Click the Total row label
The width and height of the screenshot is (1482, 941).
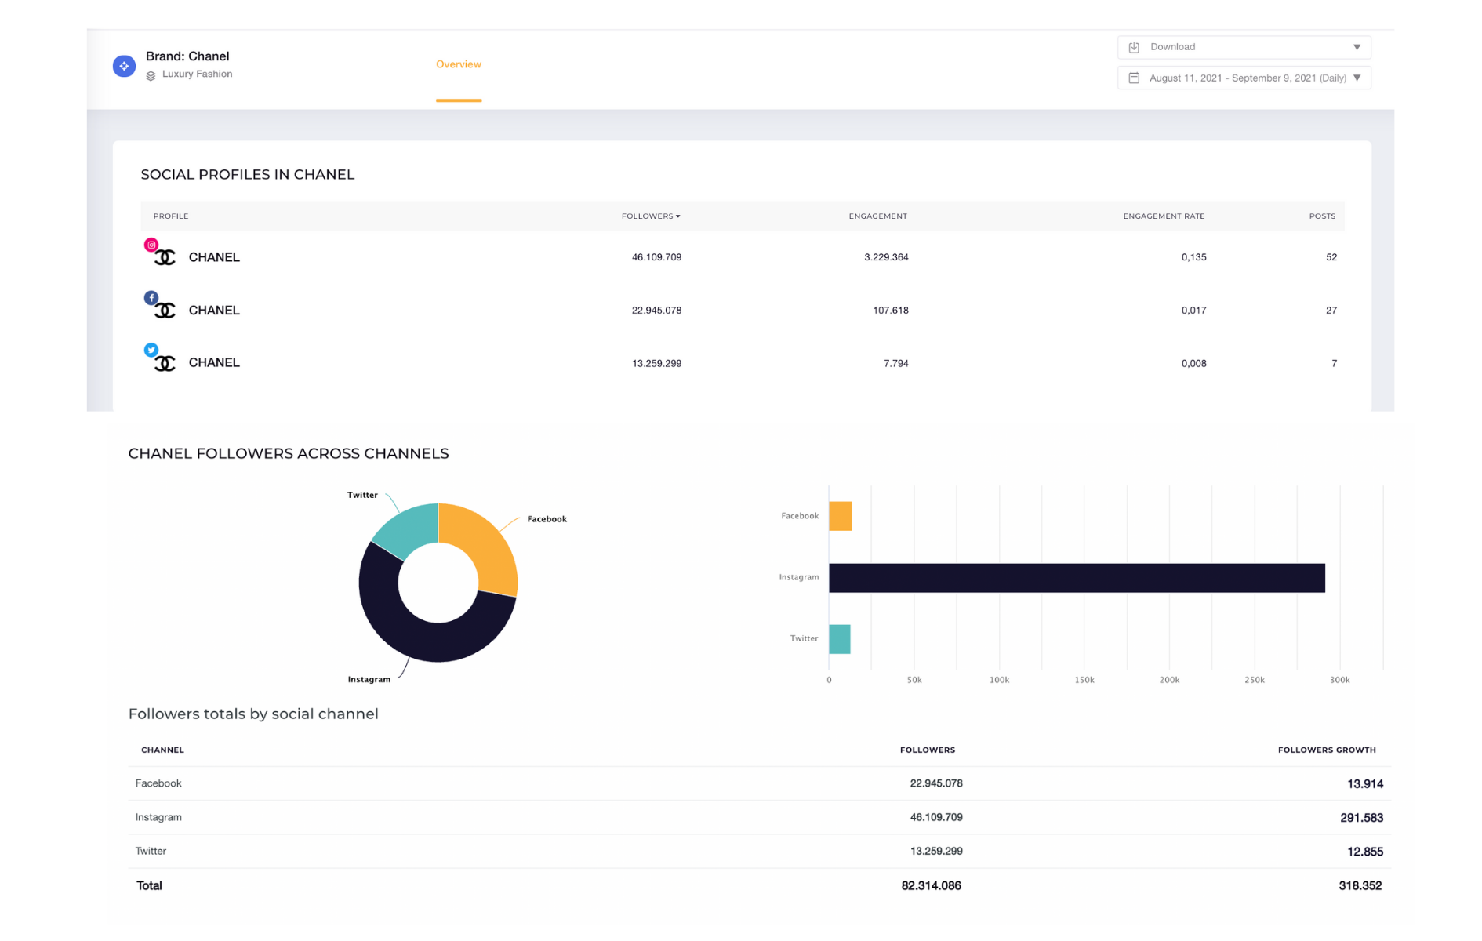pos(149,885)
